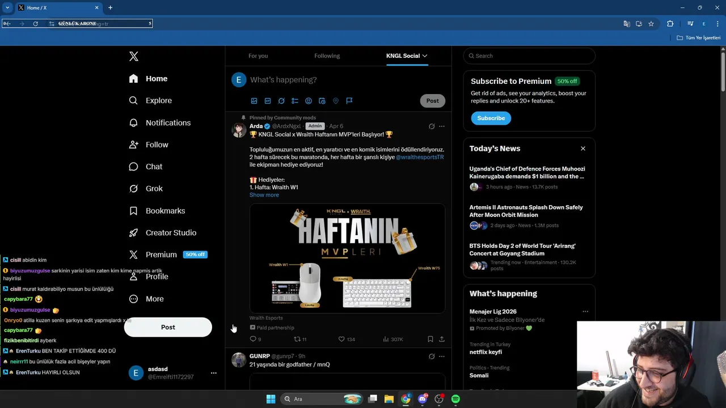The width and height of the screenshot is (726, 408).
Task: Open Bookmarks in the sidebar
Action: tap(157, 211)
